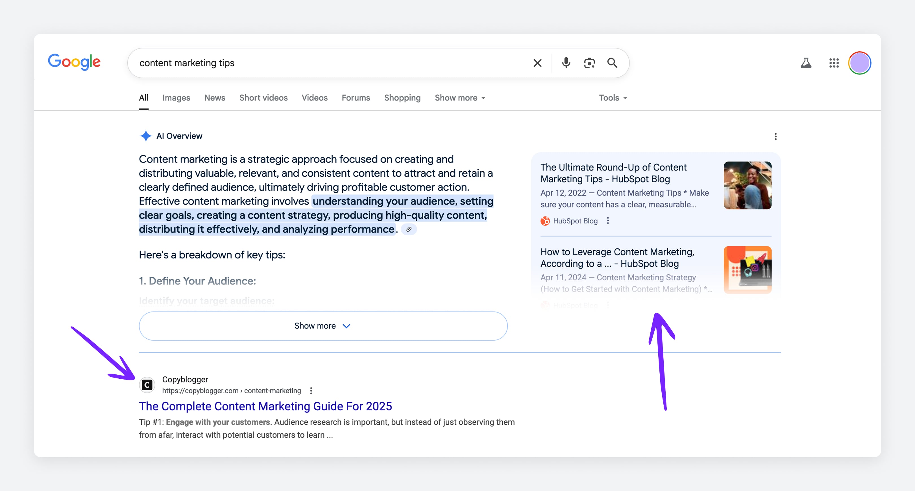Click the HubSpot Blog favicon on the first card
This screenshot has width=915, height=491.
click(x=545, y=221)
